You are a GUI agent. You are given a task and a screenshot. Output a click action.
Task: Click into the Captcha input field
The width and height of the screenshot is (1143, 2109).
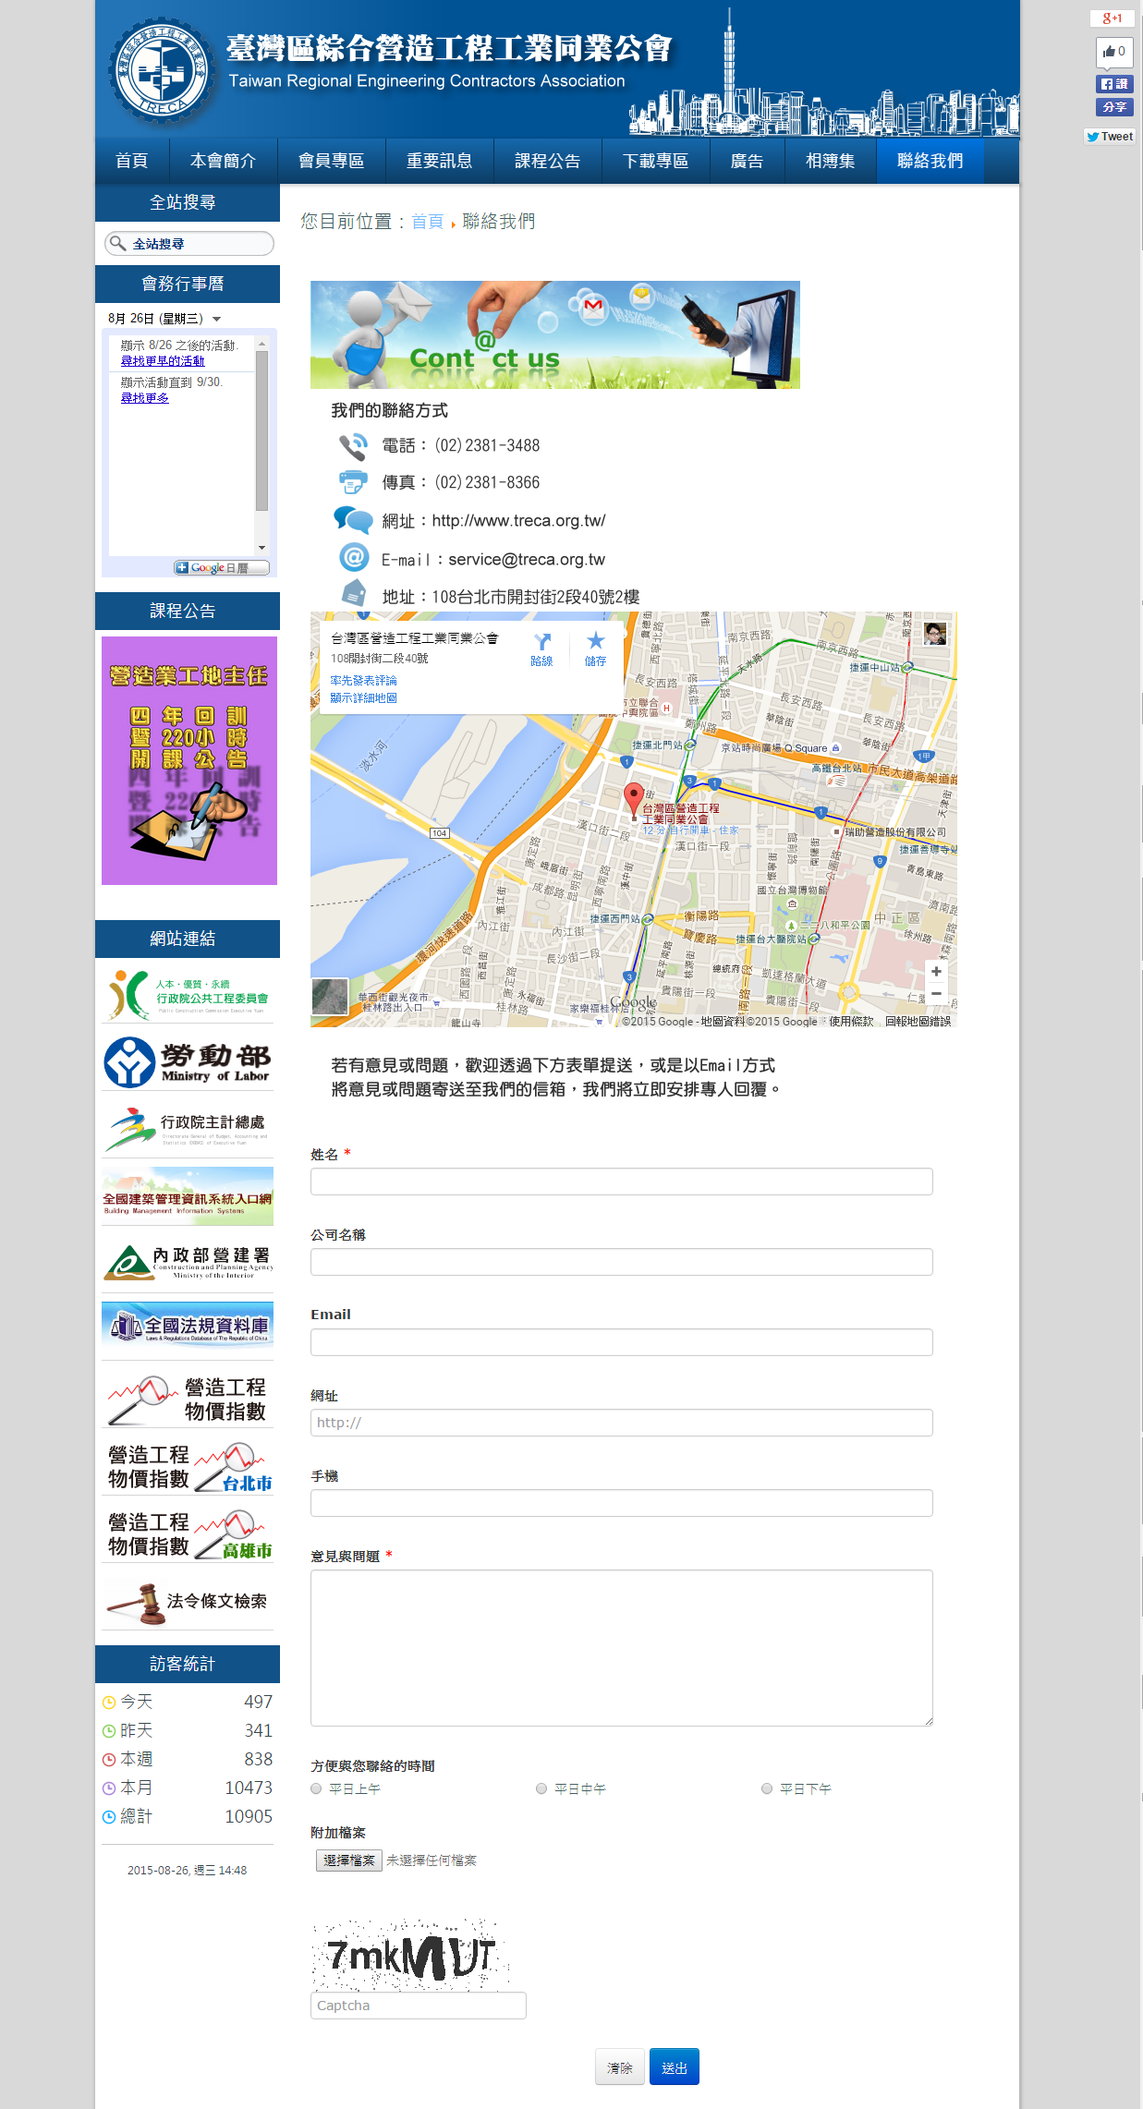(418, 2006)
